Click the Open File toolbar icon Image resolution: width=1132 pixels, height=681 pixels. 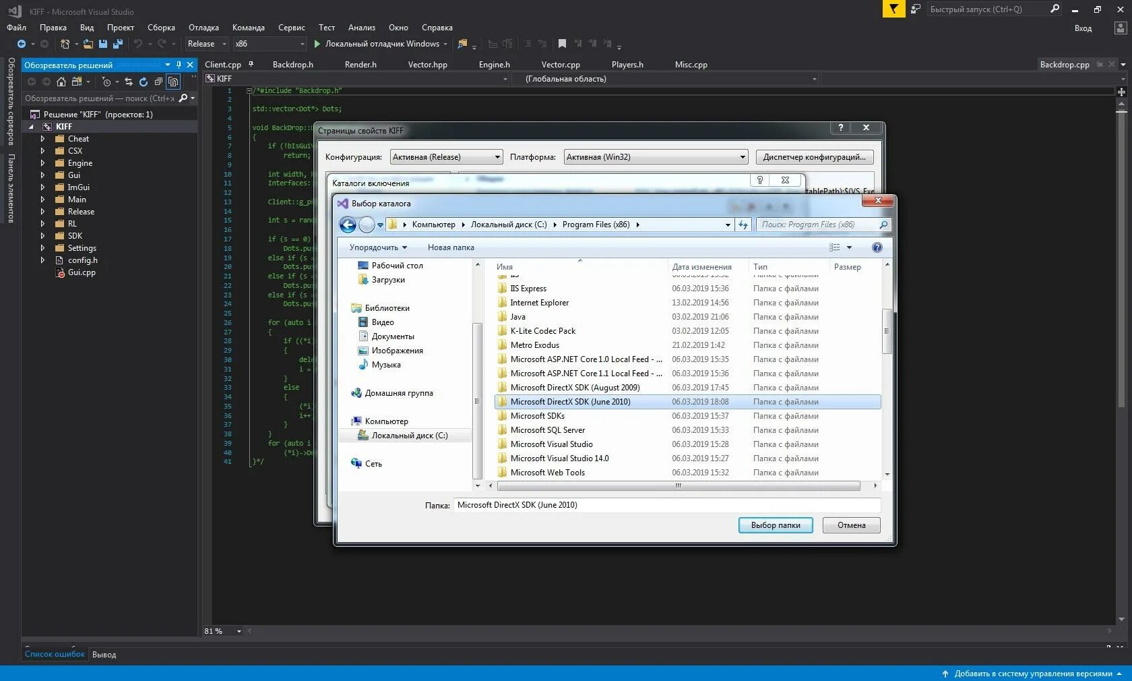tap(88, 44)
